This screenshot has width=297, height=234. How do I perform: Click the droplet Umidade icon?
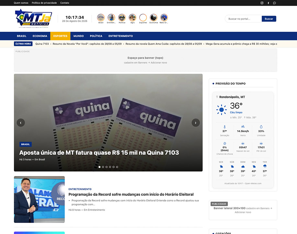261,127
